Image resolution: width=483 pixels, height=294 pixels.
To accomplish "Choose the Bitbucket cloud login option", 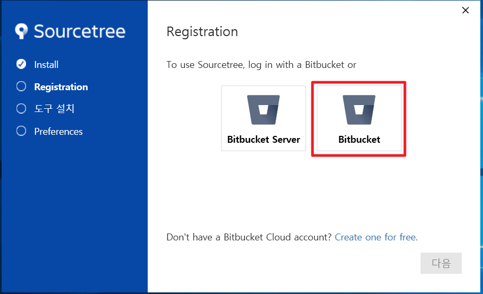I will coord(359,118).
